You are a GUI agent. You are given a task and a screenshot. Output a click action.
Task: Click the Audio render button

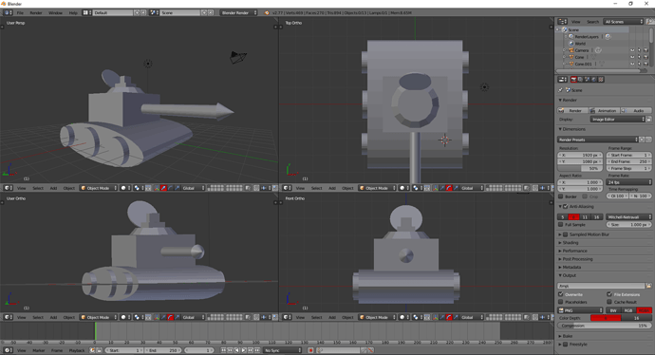(636, 111)
